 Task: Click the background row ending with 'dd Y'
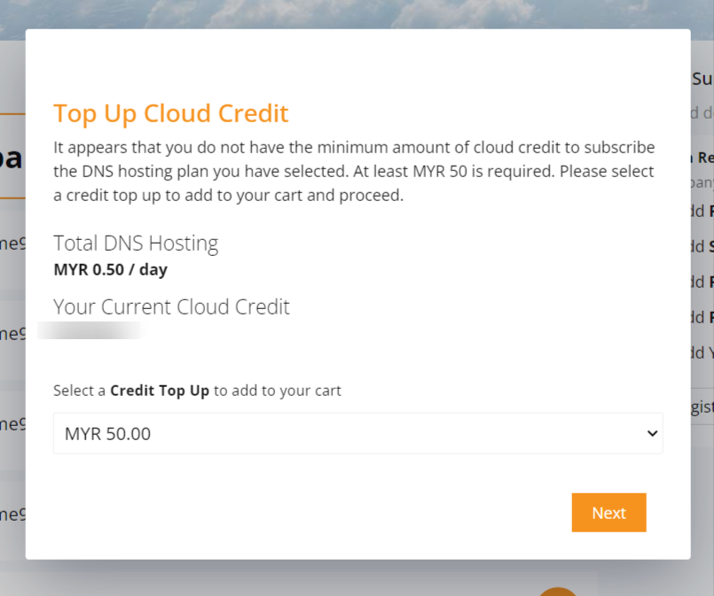click(x=702, y=352)
